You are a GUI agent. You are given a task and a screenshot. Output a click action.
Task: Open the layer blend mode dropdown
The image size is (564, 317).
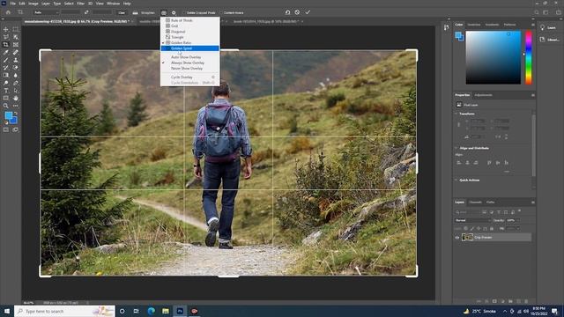(472, 220)
